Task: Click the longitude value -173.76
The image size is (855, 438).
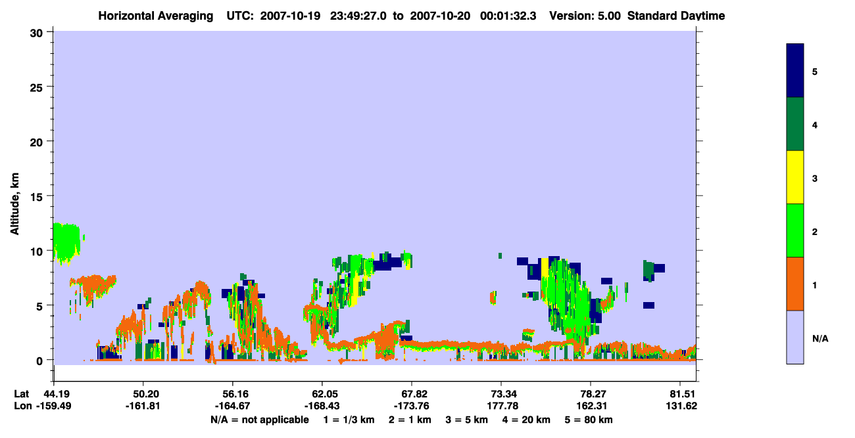Action: pyautogui.click(x=412, y=406)
